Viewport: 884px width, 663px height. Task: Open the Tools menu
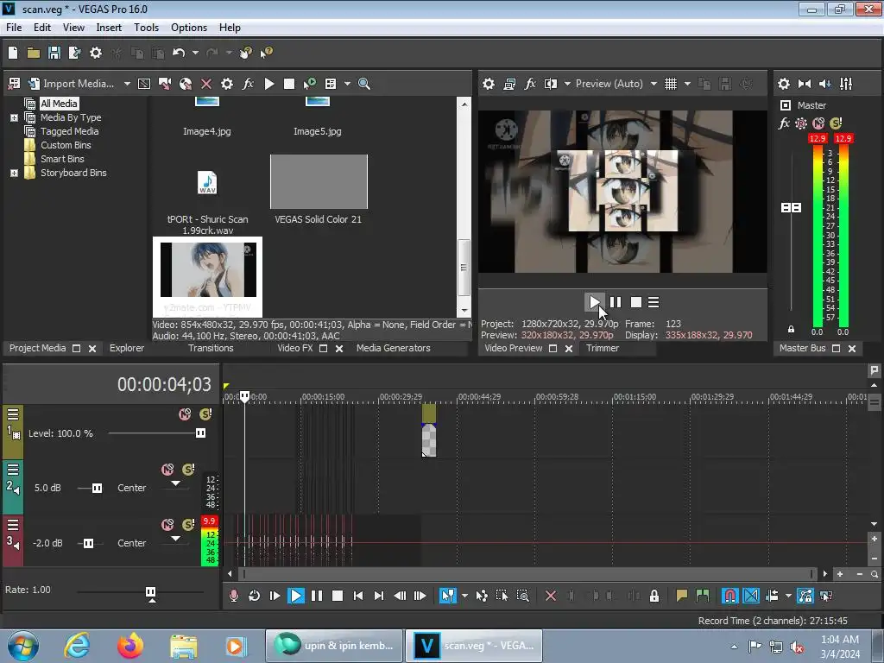[146, 28]
